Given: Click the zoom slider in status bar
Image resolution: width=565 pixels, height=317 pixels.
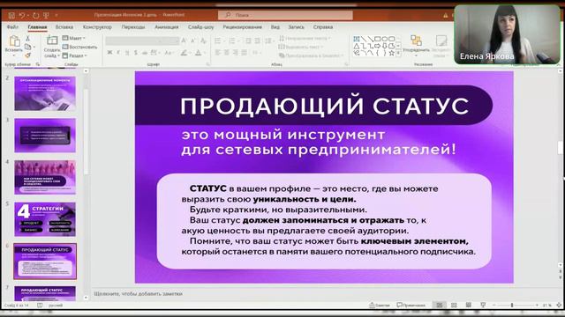Looking at the screenshot, I should [512, 306].
